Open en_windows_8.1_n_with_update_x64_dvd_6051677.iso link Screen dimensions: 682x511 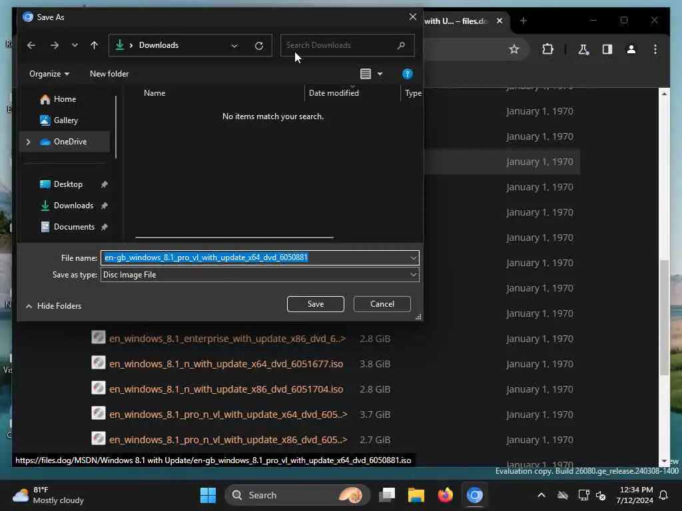226,364
